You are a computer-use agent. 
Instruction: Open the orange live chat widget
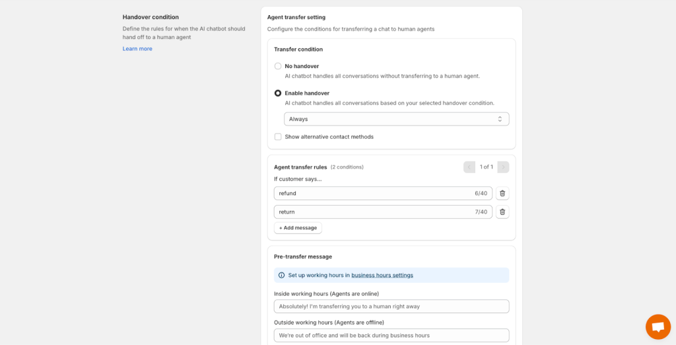point(658,326)
